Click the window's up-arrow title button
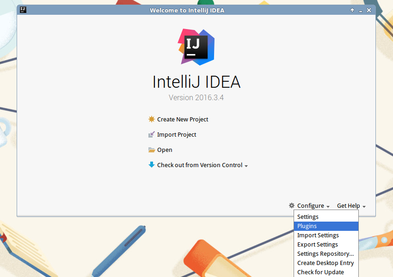Screen dimensions: 393x277 (x=352, y=10)
